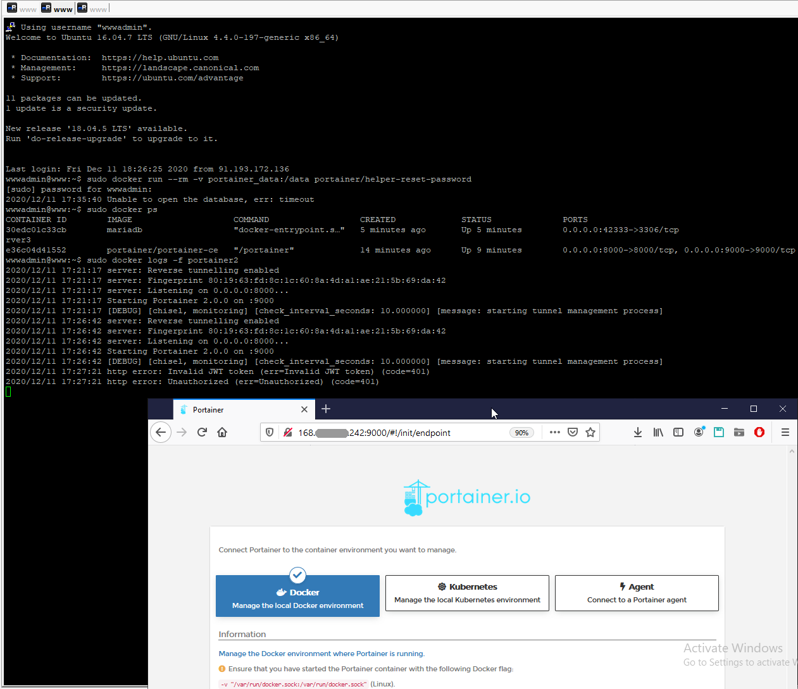Click the teal floppy-disk extension icon
Viewport: 798px width, 689px height.
[x=719, y=432]
